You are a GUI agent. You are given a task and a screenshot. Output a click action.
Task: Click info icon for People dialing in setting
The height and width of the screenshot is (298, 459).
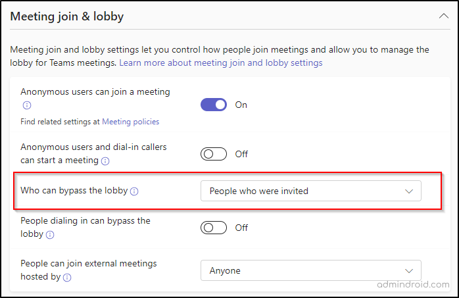[50, 234]
